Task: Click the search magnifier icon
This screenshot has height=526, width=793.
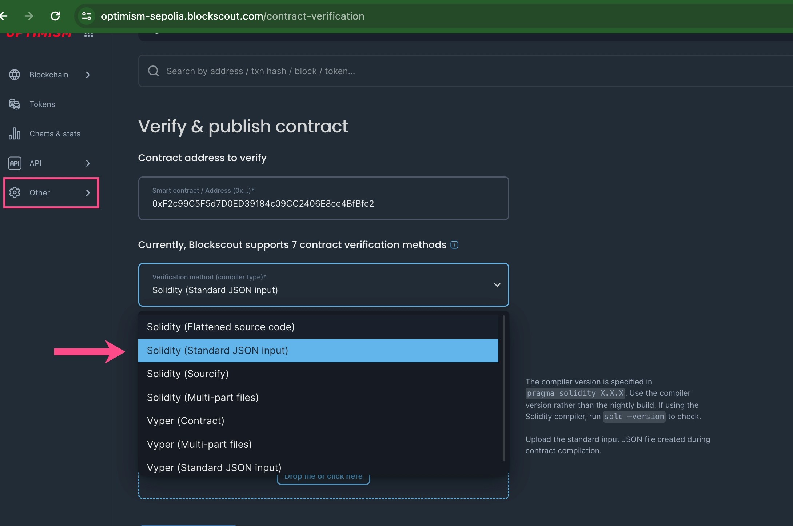Action: 154,71
